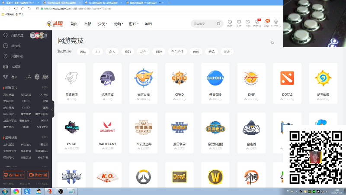Open the QQ penguin taskbar icon
Viewport: 346px width, 195px height.
(38, 192)
